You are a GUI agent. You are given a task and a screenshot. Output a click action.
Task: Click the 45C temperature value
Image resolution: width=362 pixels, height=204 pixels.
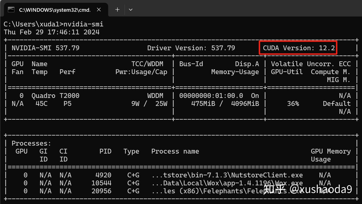pyautogui.click(x=41, y=104)
